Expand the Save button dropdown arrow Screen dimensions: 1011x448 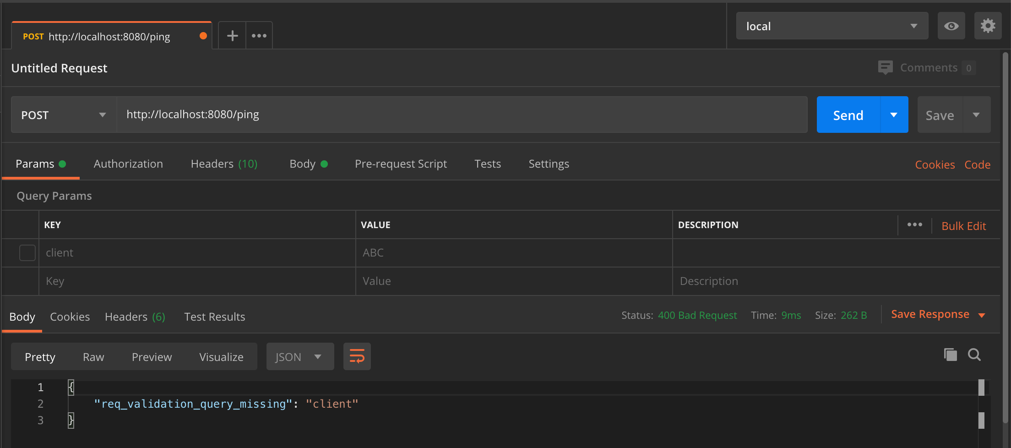[x=976, y=115]
